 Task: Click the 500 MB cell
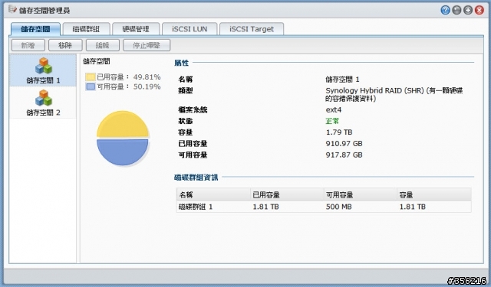[338, 207]
